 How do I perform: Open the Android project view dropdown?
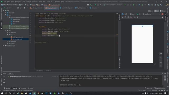[8, 8]
